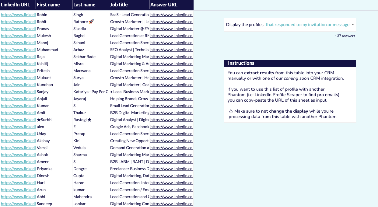Select Amit Thakur's job title cell

tap(129, 113)
